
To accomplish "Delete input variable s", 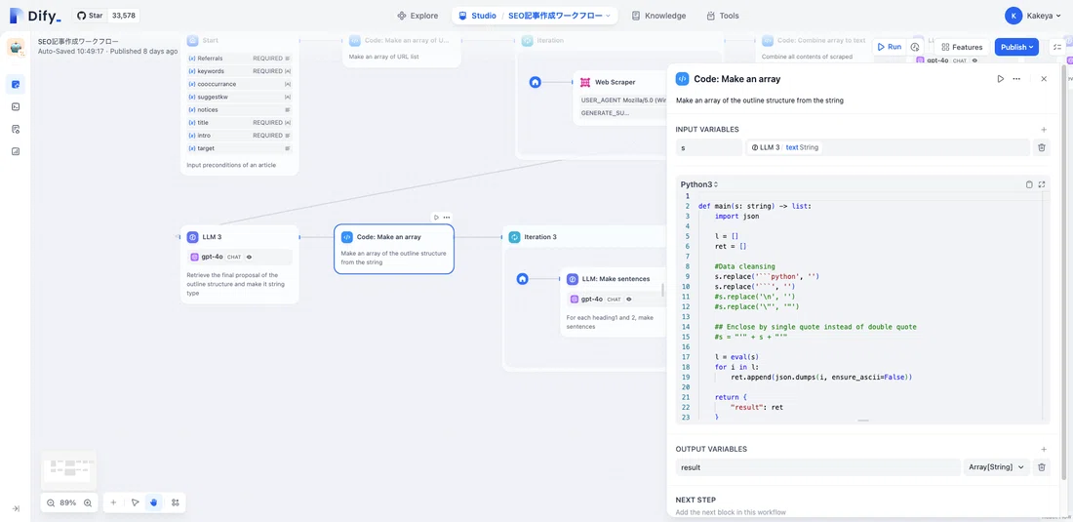I will click(1042, 147).
